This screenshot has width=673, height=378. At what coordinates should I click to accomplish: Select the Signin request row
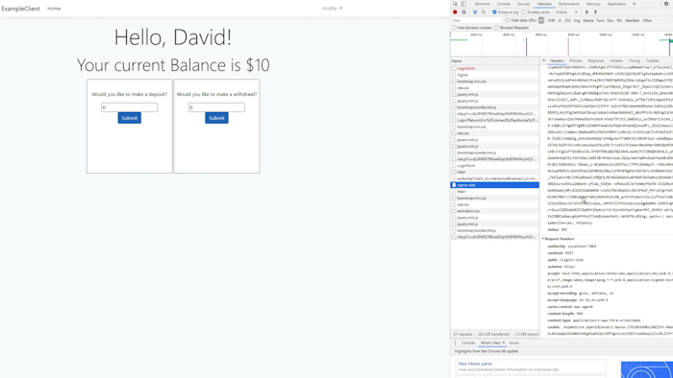click(495, 75)
